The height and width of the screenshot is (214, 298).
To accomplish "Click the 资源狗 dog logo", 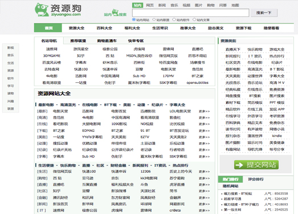I will (58, 10).
